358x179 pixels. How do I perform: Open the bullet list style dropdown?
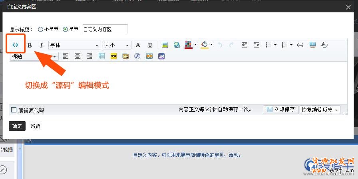(275, 45)
